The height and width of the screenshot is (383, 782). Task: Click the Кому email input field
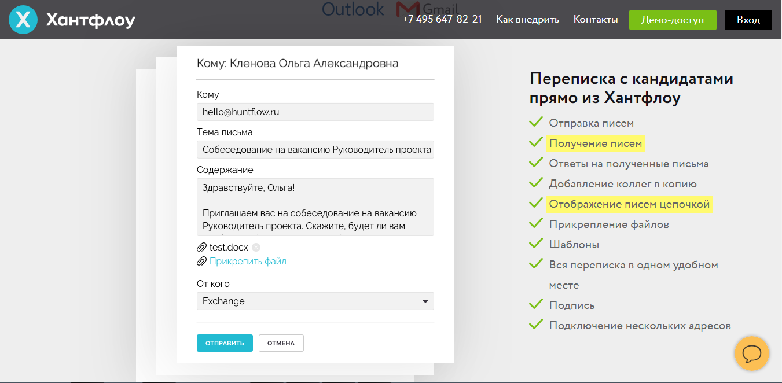pyautogui.click(x=315, y=112)
